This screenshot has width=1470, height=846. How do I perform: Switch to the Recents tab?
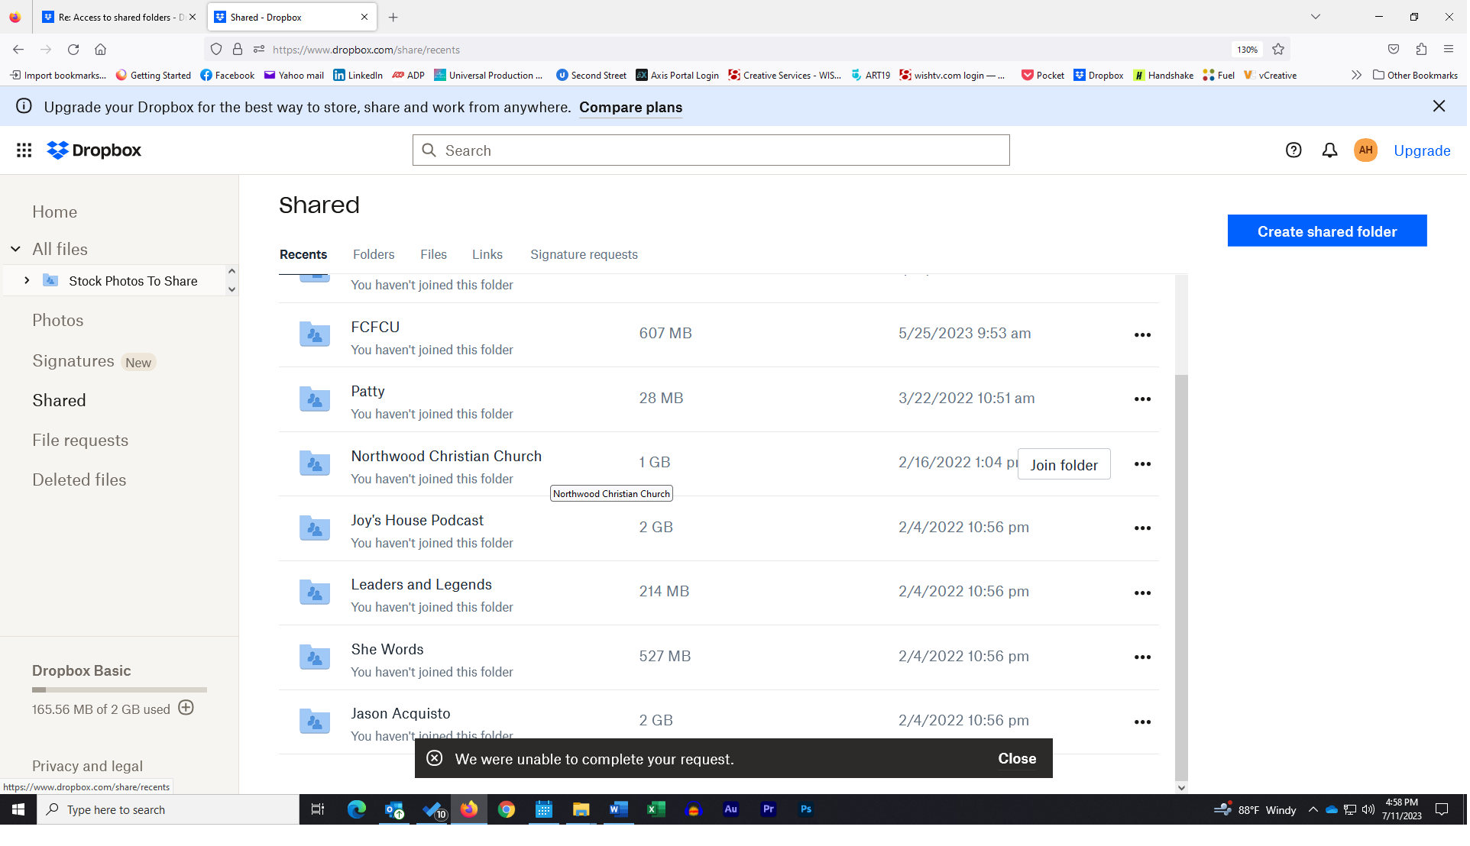[x=303, y=255]
